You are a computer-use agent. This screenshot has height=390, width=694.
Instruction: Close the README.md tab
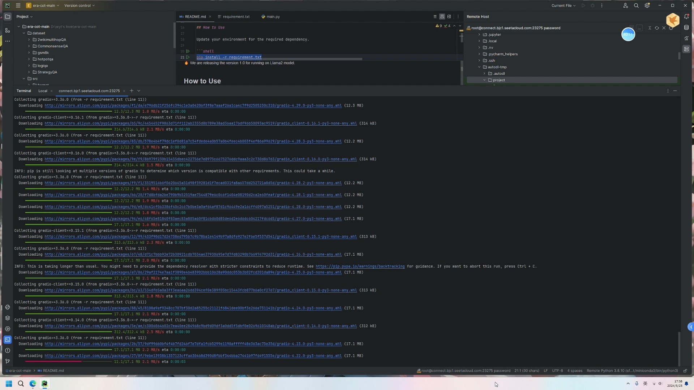click(210, 17)
